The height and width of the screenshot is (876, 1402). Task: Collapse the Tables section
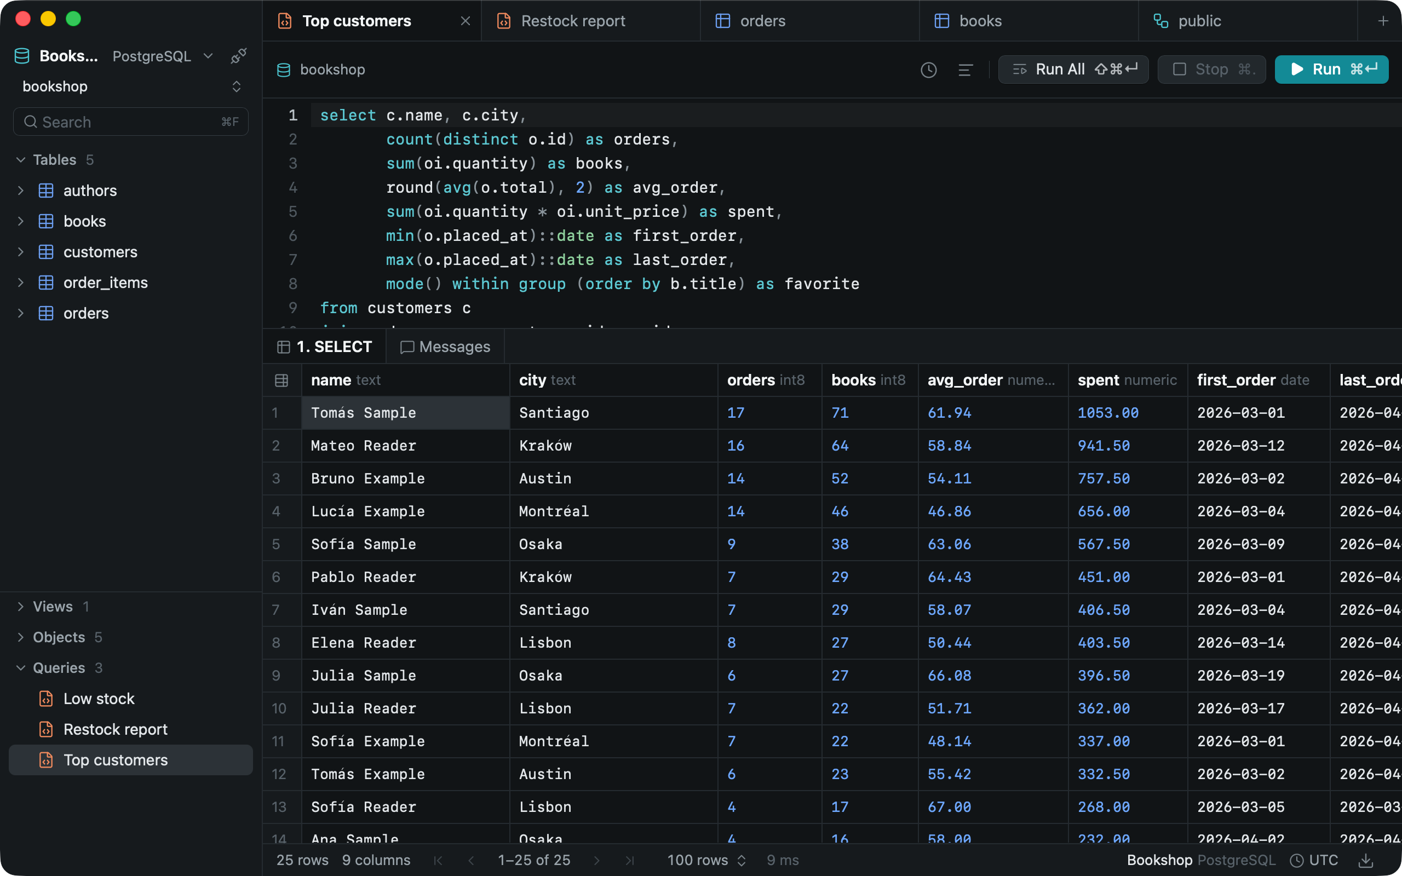point(21,160)
